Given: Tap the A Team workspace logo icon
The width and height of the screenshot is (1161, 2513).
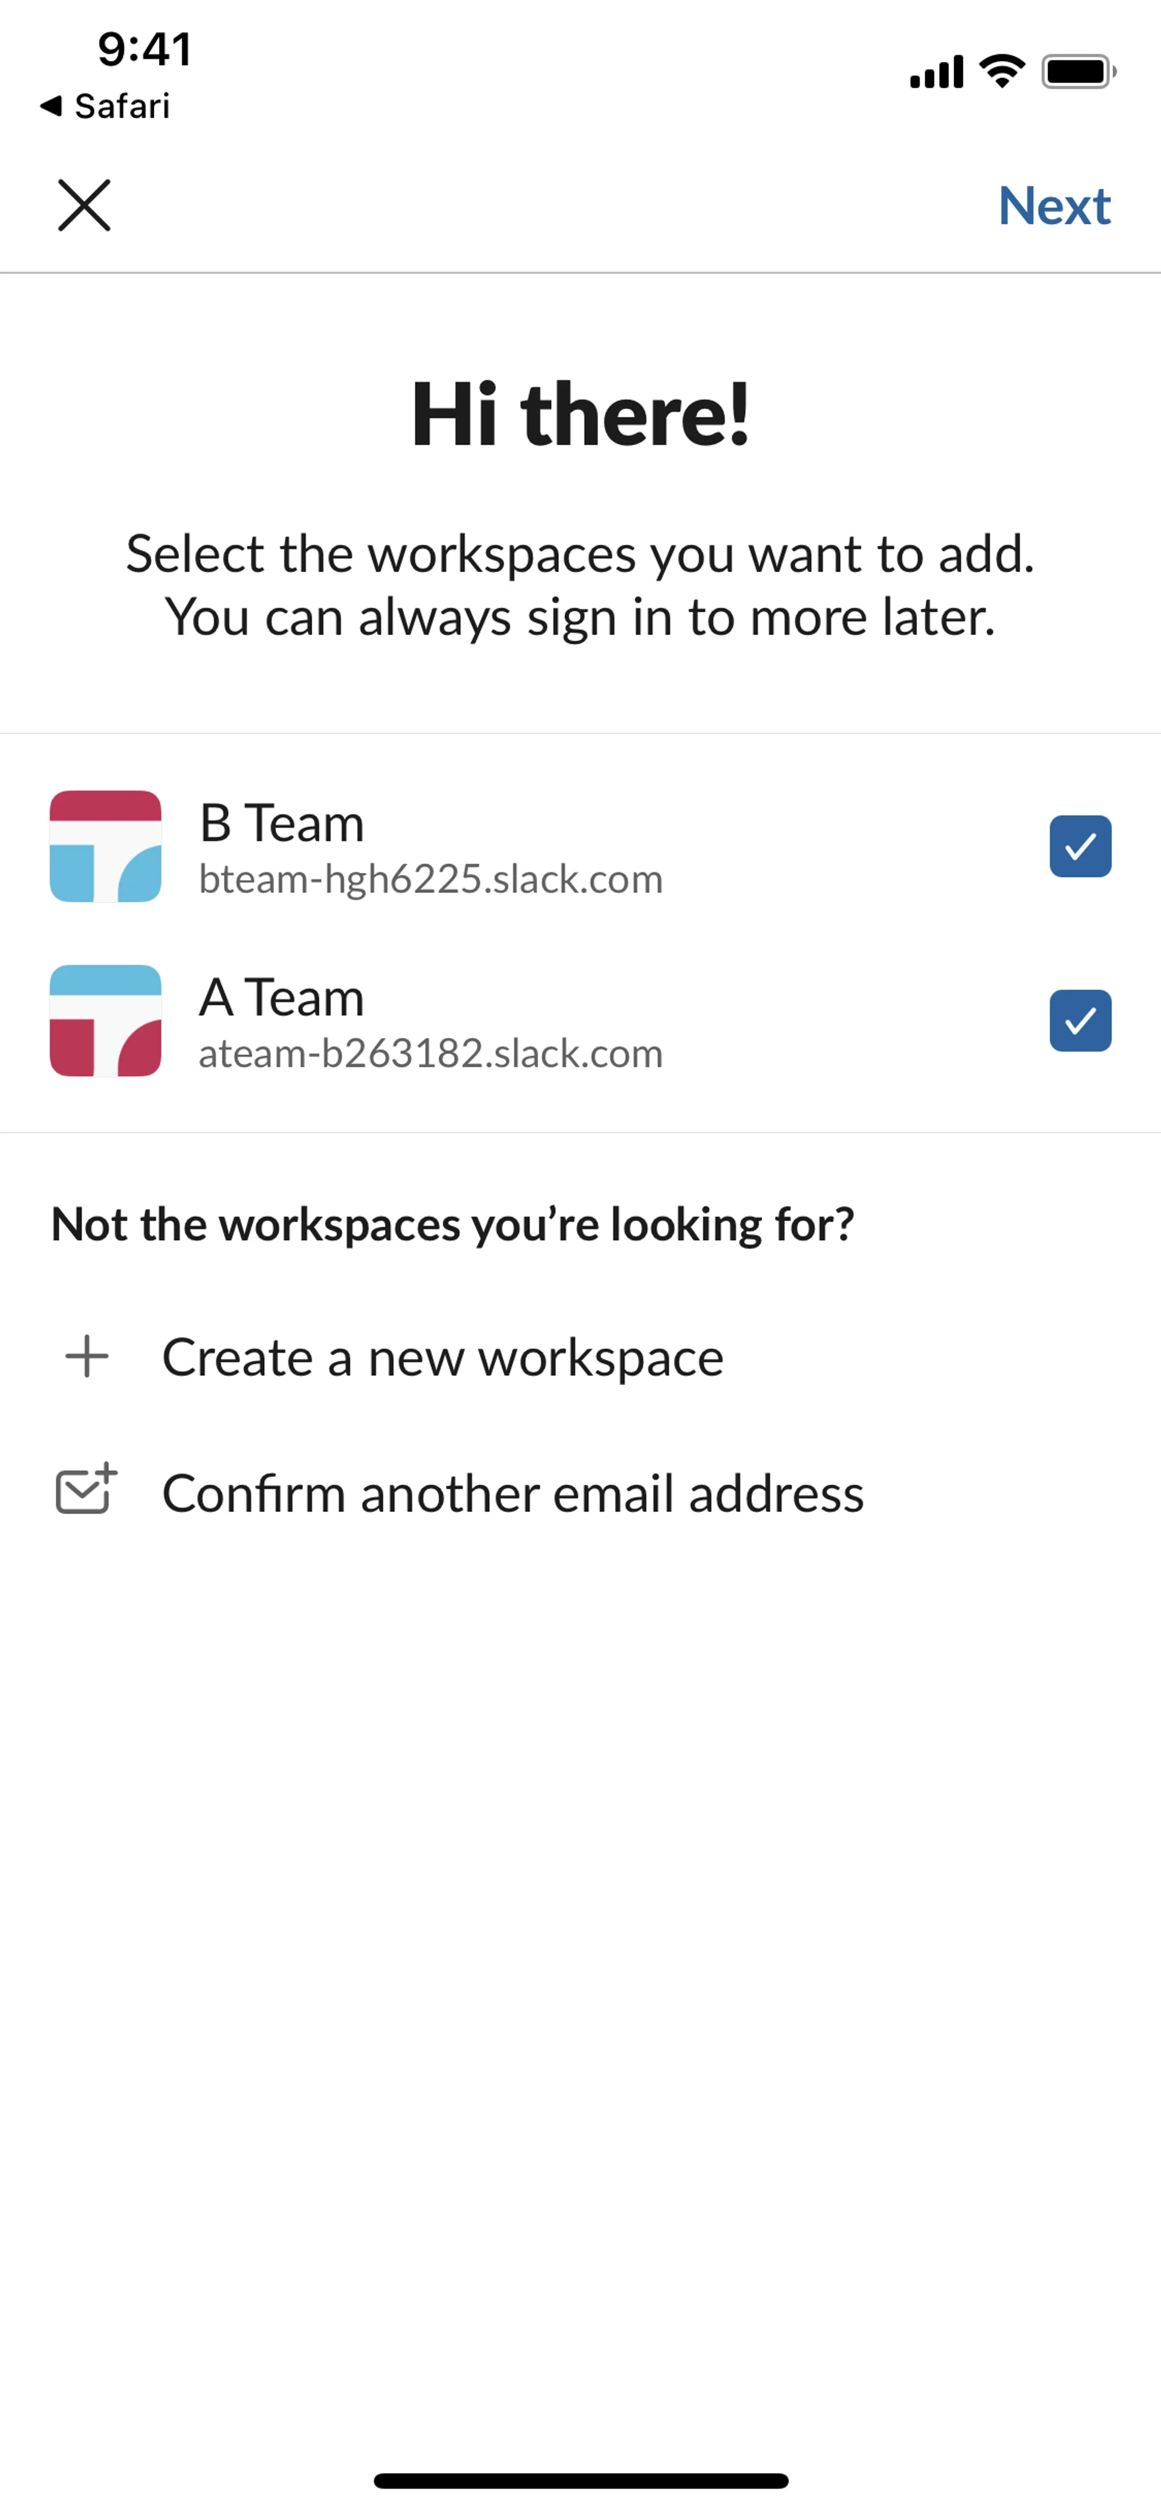Looking at the screenshot, I should coord(105,1020).
